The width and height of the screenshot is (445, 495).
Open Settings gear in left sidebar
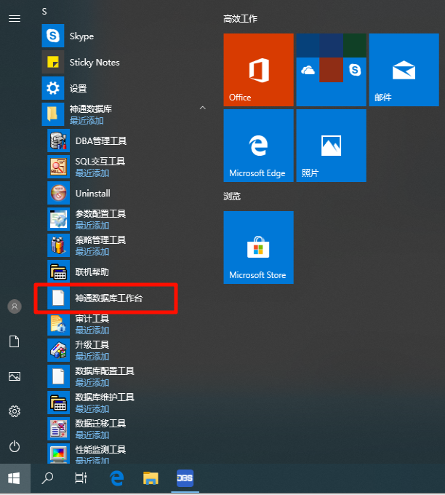[15, 411]
